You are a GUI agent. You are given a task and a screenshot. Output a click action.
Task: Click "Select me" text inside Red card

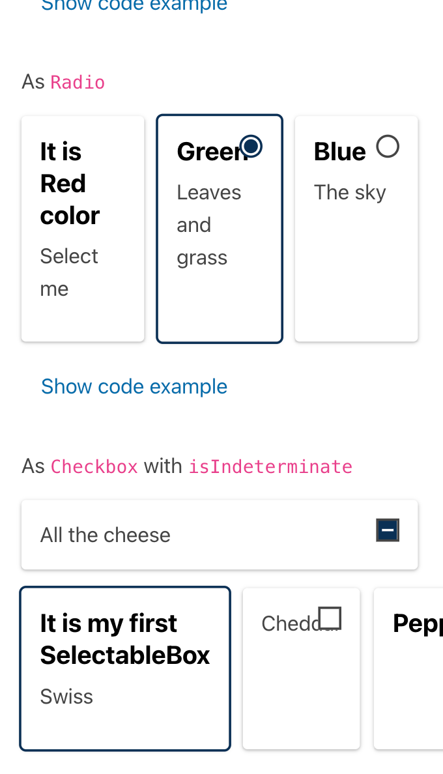click(69, 272)
